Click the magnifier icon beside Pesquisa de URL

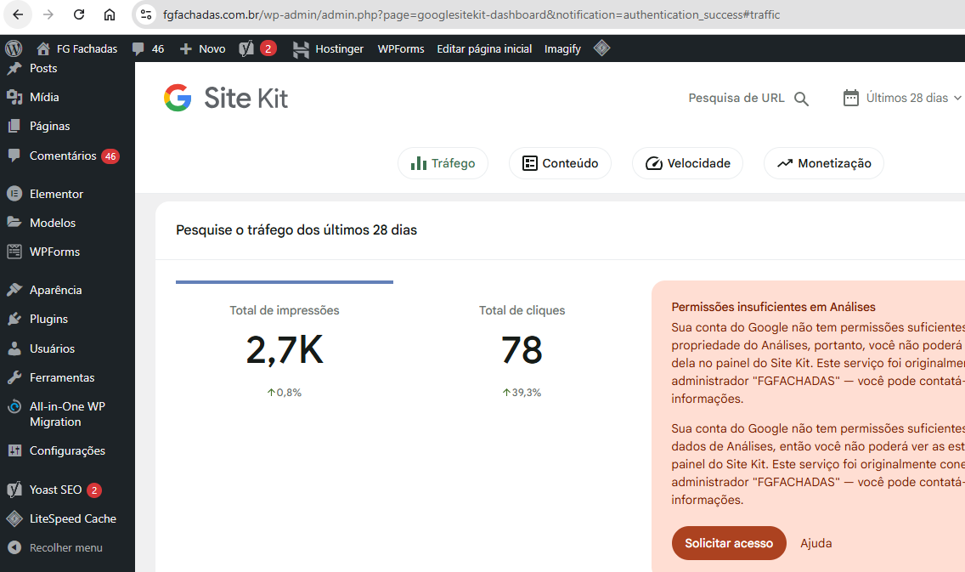pyautogui.click(x=801, y=99)
